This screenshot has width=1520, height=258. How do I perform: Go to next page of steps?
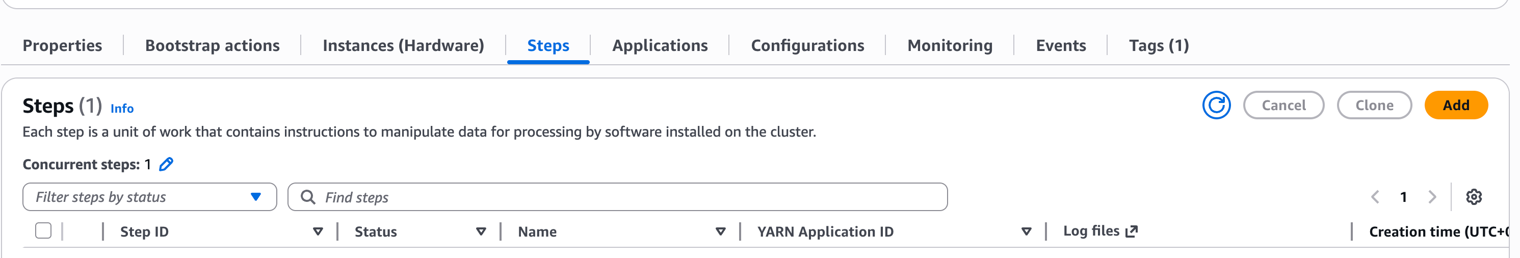click(1432, 197)
